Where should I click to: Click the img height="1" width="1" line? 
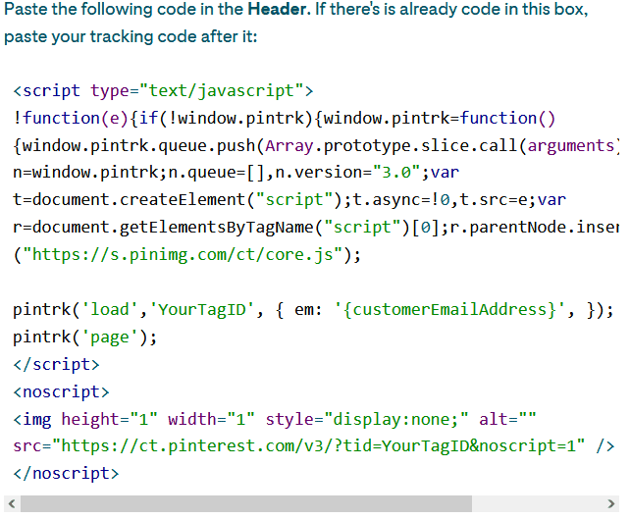coord(275,419)
